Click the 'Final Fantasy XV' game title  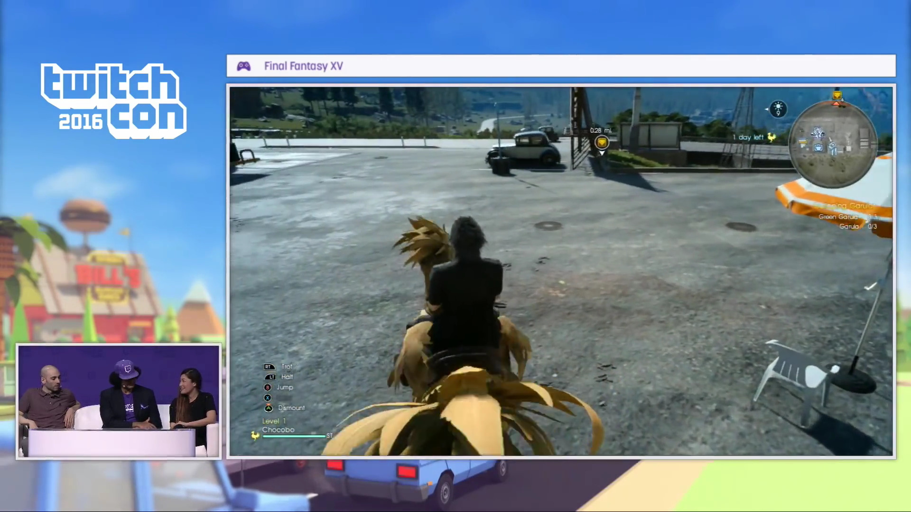303,66
